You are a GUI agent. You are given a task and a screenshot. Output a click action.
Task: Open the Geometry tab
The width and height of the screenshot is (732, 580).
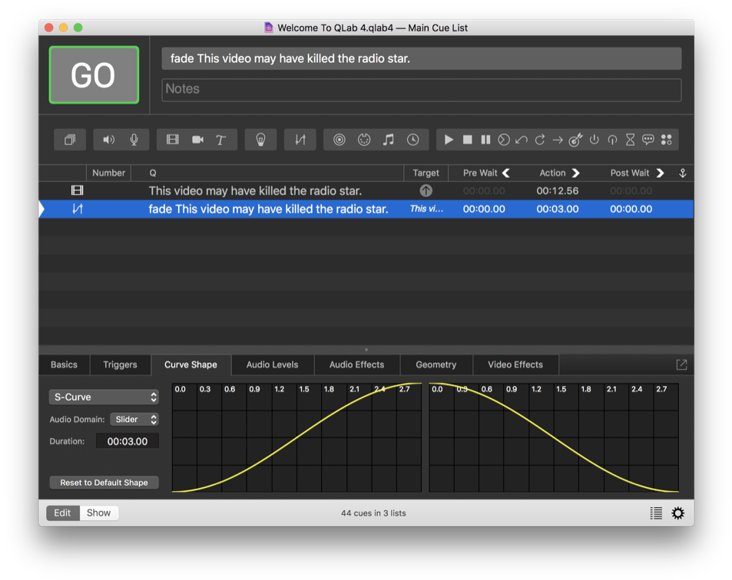click(x=436, y=364)
